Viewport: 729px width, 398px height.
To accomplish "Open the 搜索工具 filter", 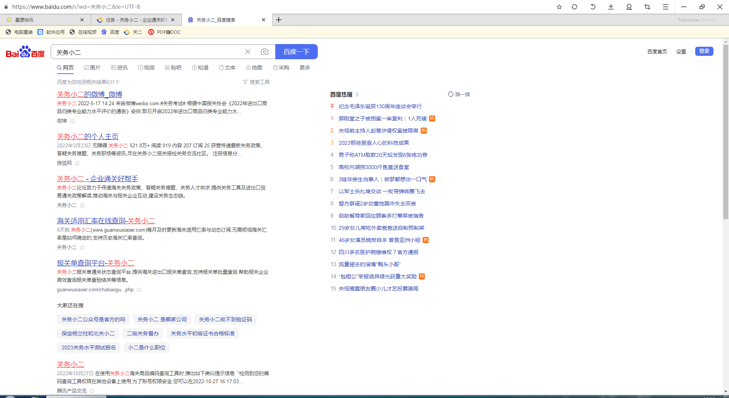I will click(256, 82).
